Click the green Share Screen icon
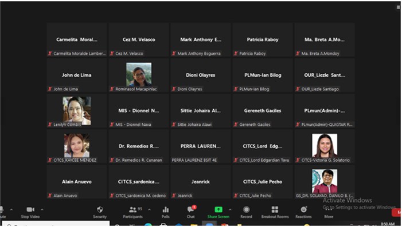Screen dimensions: 402x227 (218, 210)
